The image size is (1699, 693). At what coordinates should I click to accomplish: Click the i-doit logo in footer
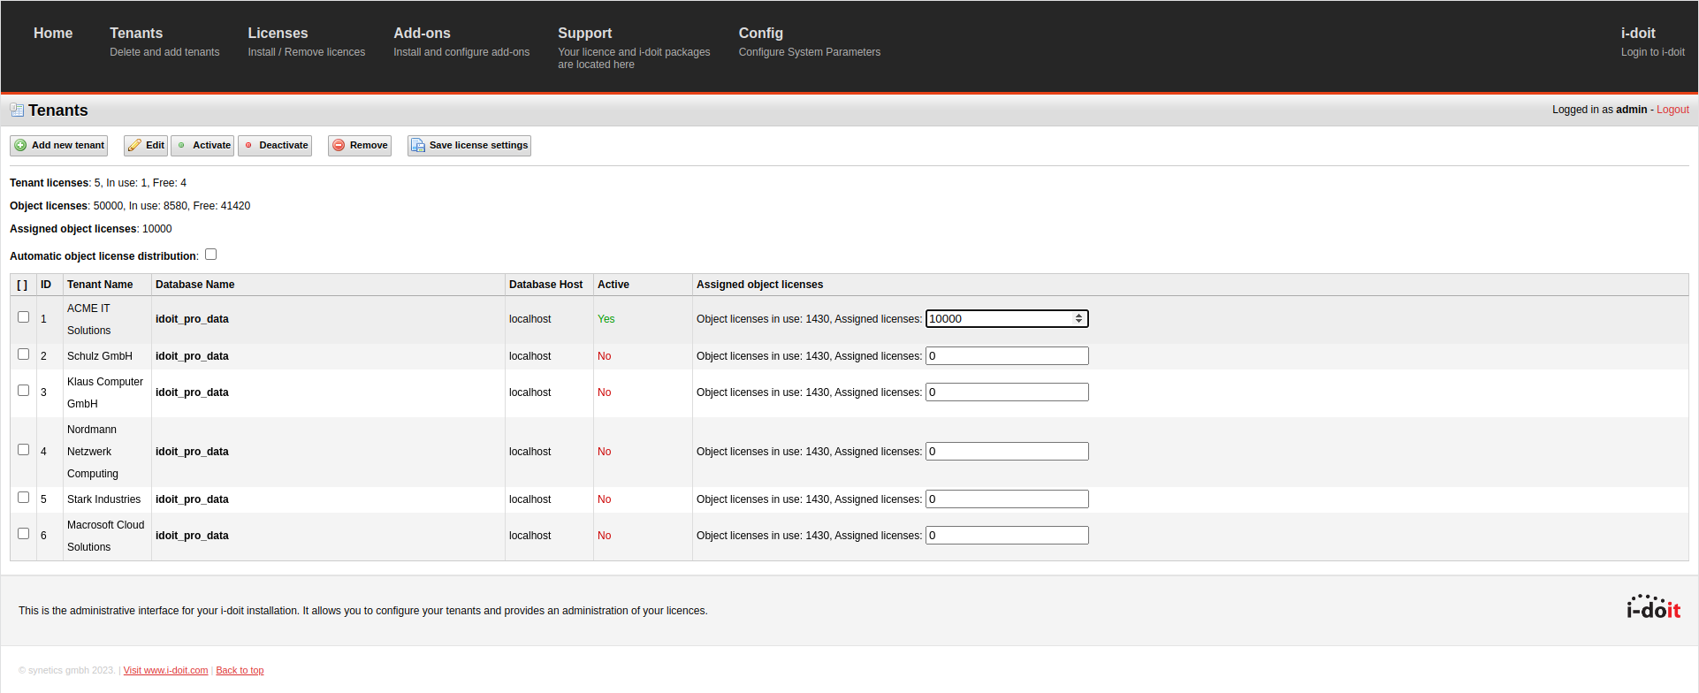tap(1652, 607)
